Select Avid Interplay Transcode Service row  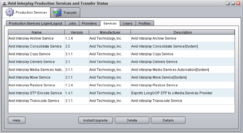point(33,101)
